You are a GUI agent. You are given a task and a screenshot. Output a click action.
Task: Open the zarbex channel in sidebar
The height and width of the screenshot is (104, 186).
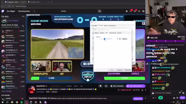coord(13,31)
